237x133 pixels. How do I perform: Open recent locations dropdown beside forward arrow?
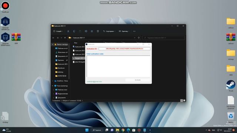[61, 38]
